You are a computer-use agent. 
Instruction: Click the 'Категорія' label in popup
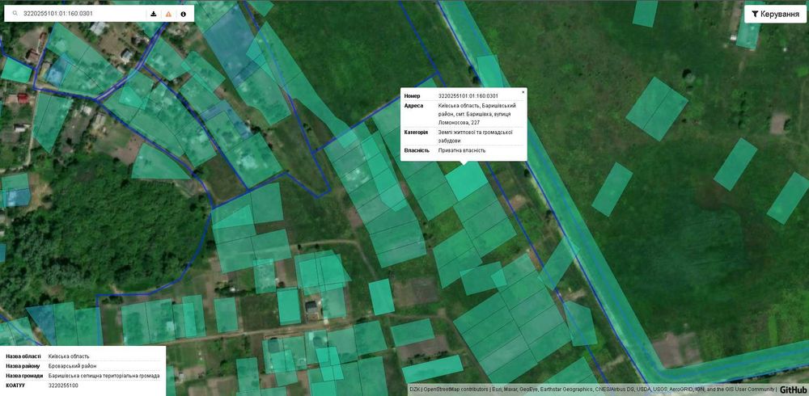[416, 133]
